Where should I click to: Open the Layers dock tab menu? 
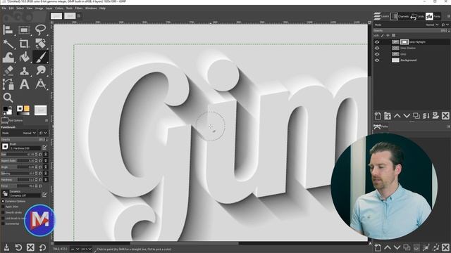click(448, 16)
